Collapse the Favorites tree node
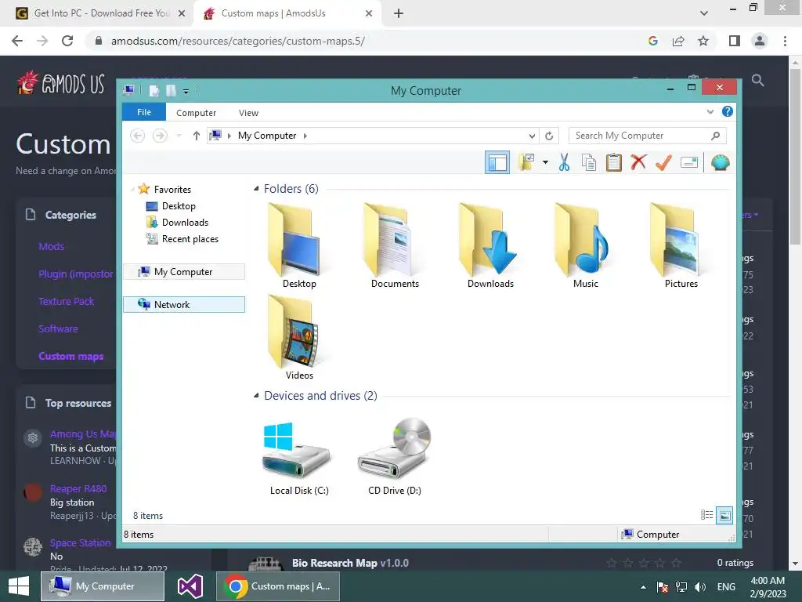 pos(132,190)
